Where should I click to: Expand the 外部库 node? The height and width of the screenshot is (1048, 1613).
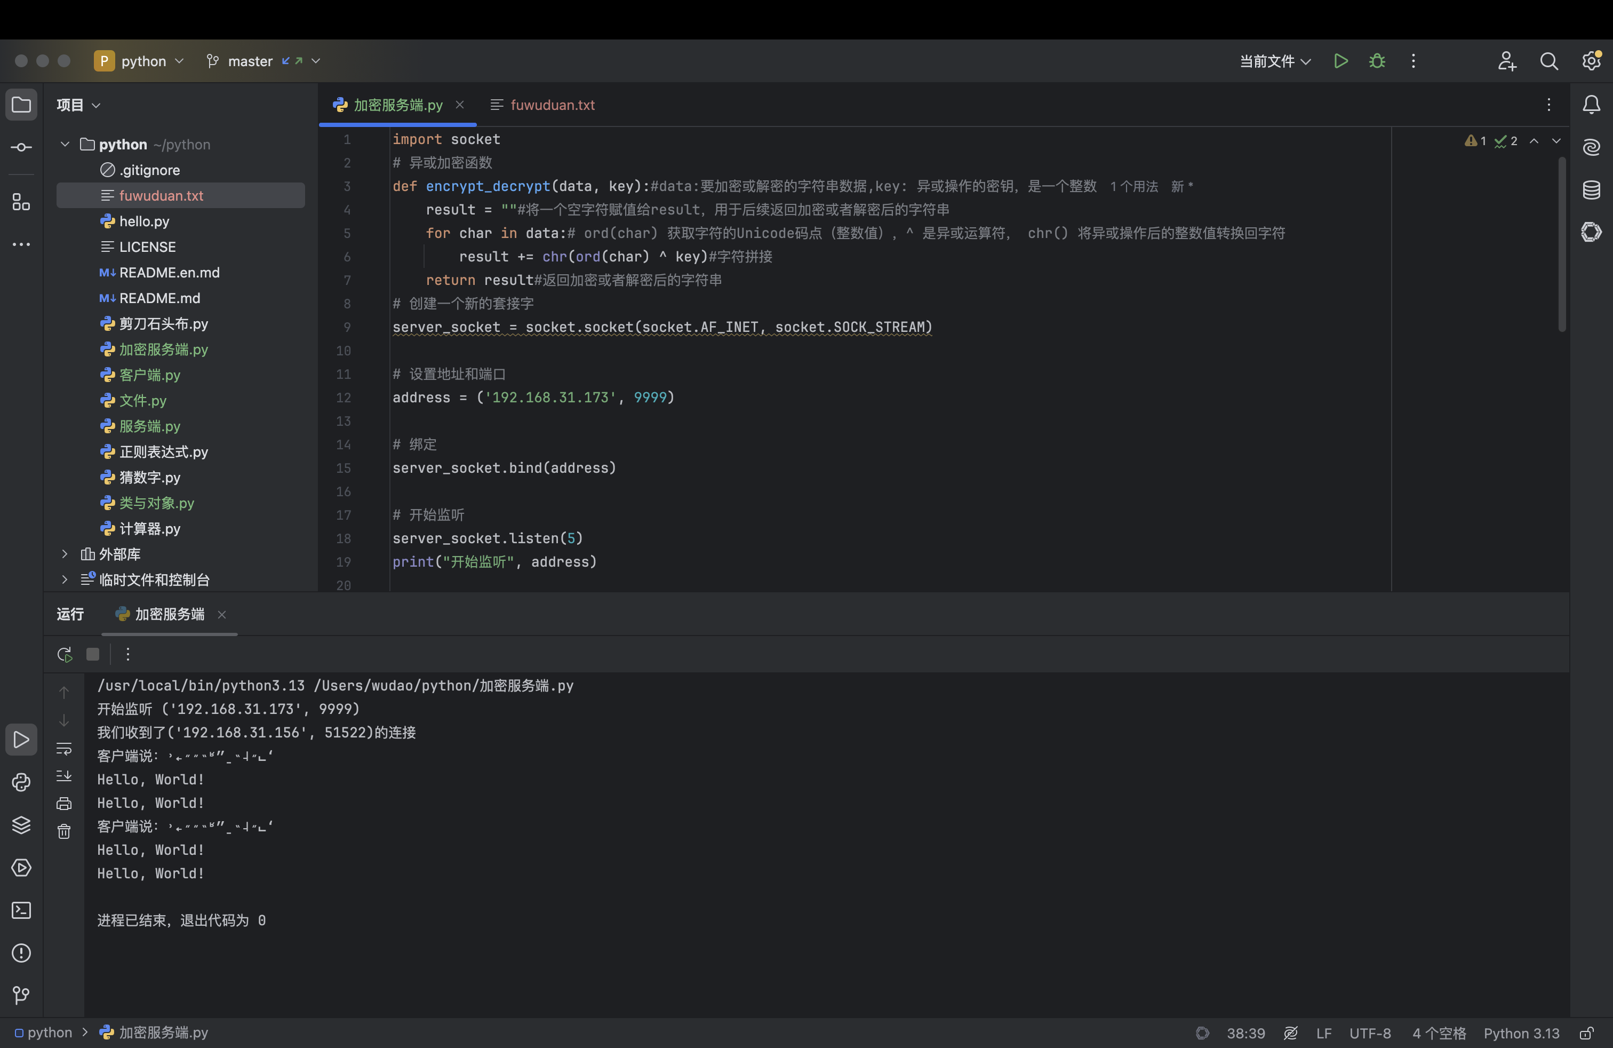65,554
